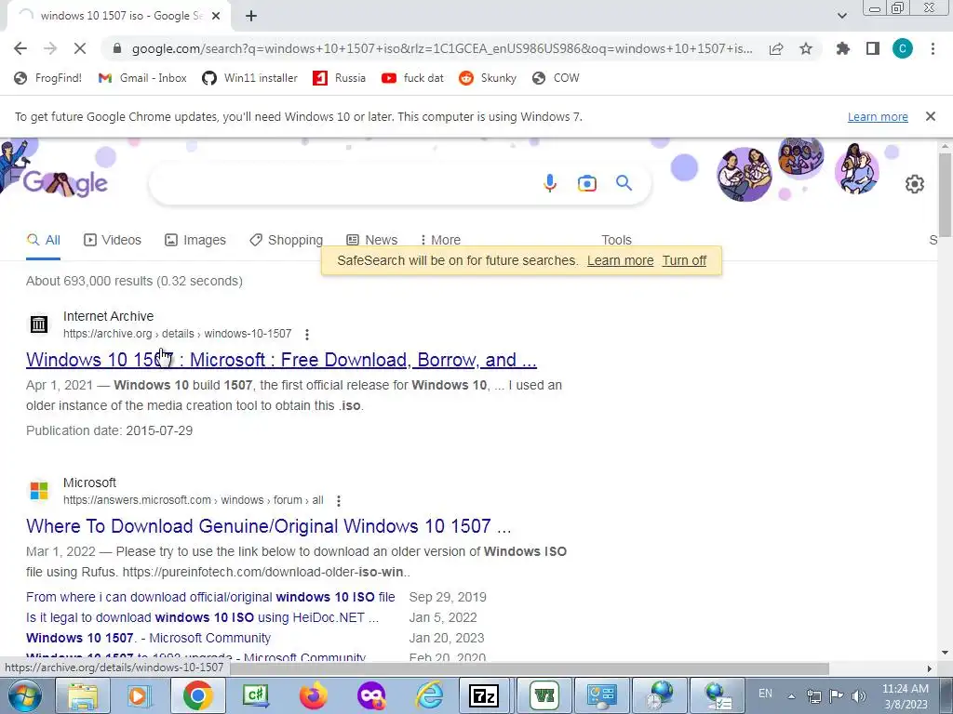The height and width of the screenshot is (714, 953).
Task: Search by image with the camera icon
Action: [587, 183]
